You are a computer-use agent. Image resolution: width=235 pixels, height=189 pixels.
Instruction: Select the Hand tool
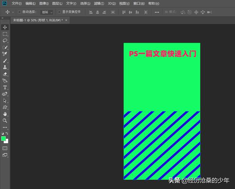coord(5,114)
